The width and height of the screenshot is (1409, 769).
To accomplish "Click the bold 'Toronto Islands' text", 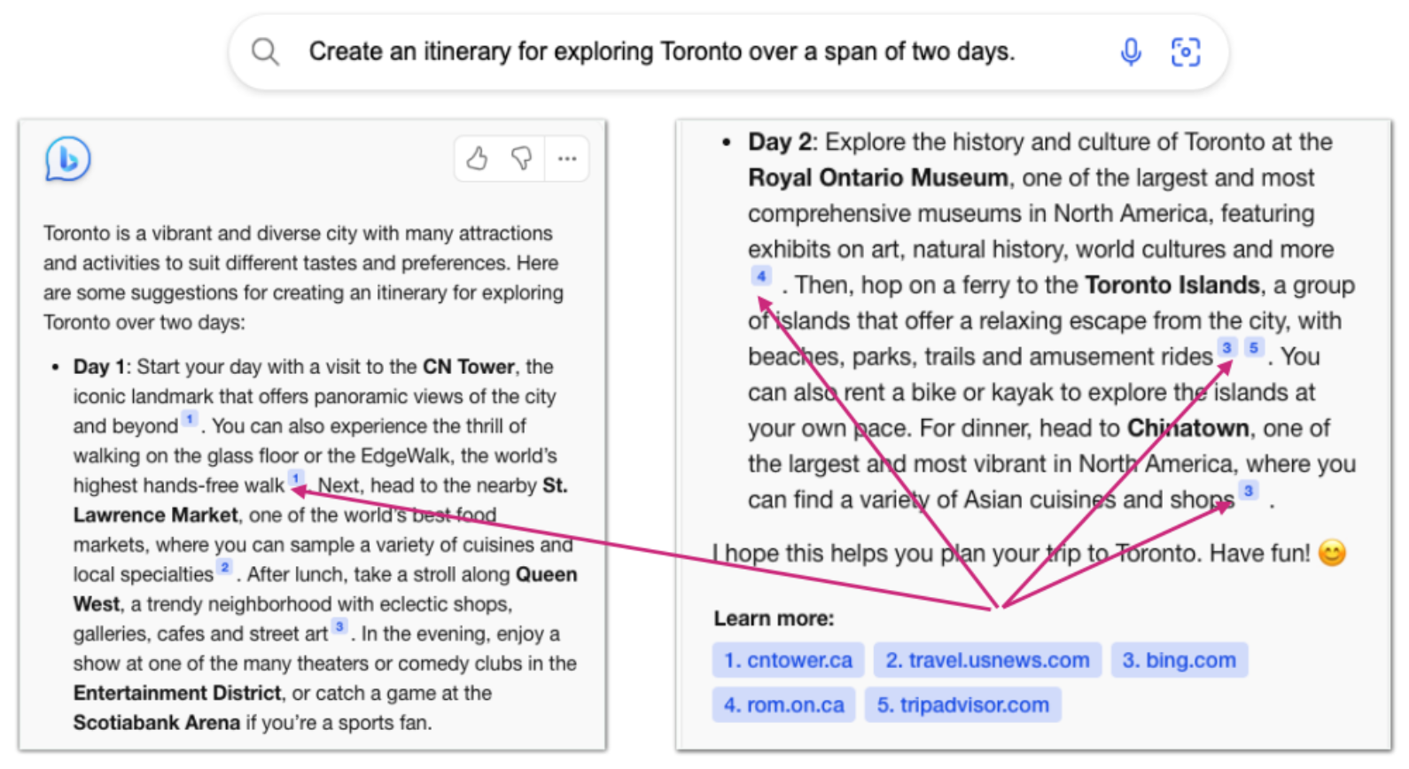I will pyautogui.click(x=1172, y=285).
